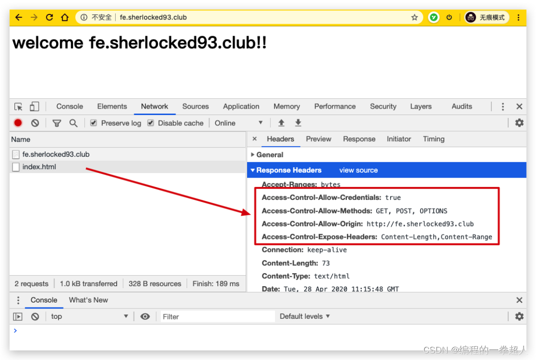Screen dimensions: 536x360
Task: View site info via the not-secure icon
Action: coord(84,17)
